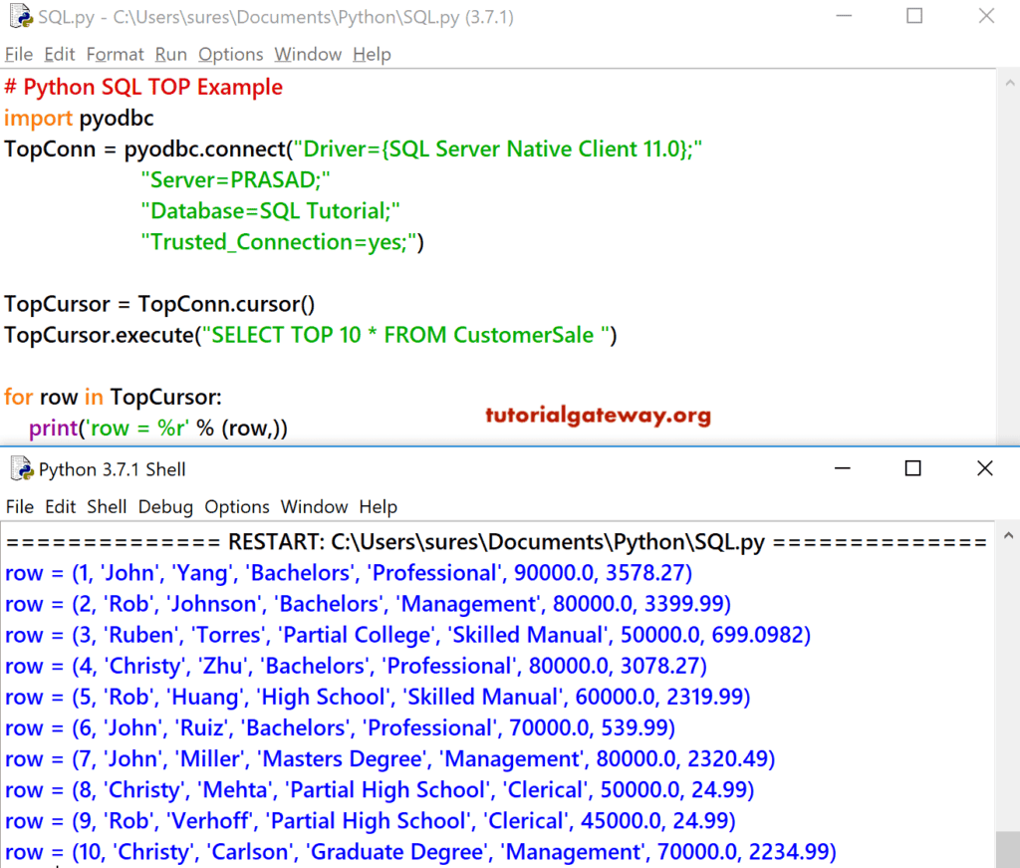The image size is (1020, 868).
Task: Open the Debug menu in the Shell
Action: 165,506
